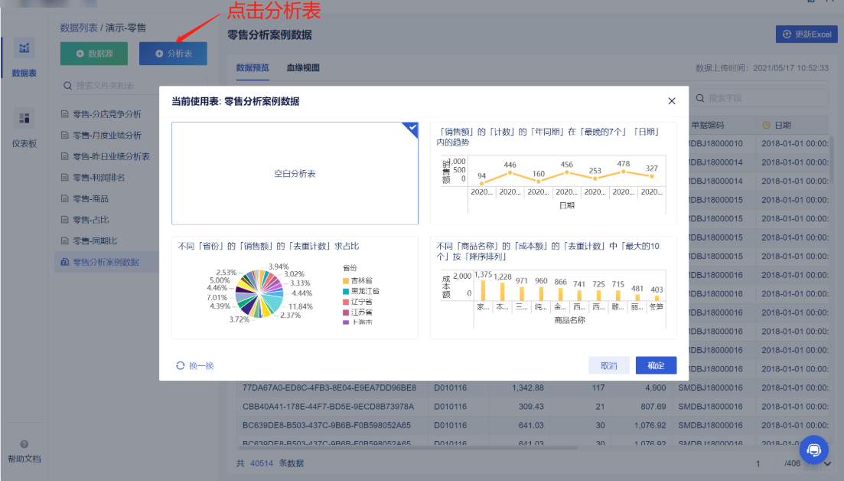Click the plus icon on 数据源 button
Image resolution: width=844 pixels, height=481 pixels.
click(80, 54)
